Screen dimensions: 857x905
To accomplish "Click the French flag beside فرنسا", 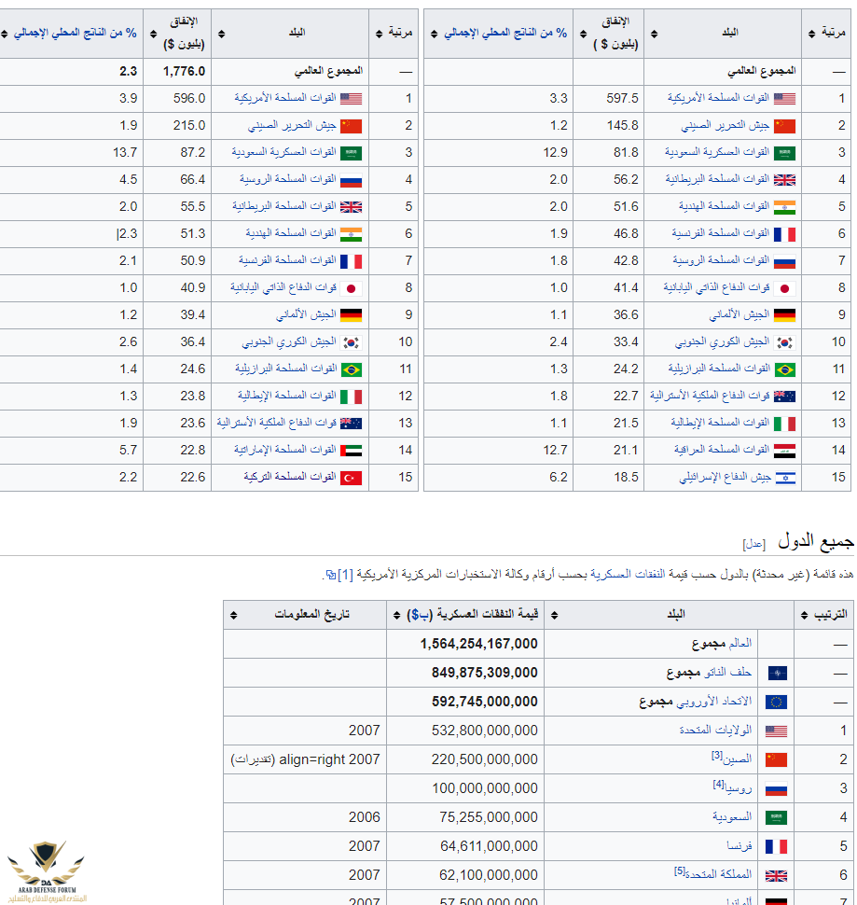I will tap(776, 846).
